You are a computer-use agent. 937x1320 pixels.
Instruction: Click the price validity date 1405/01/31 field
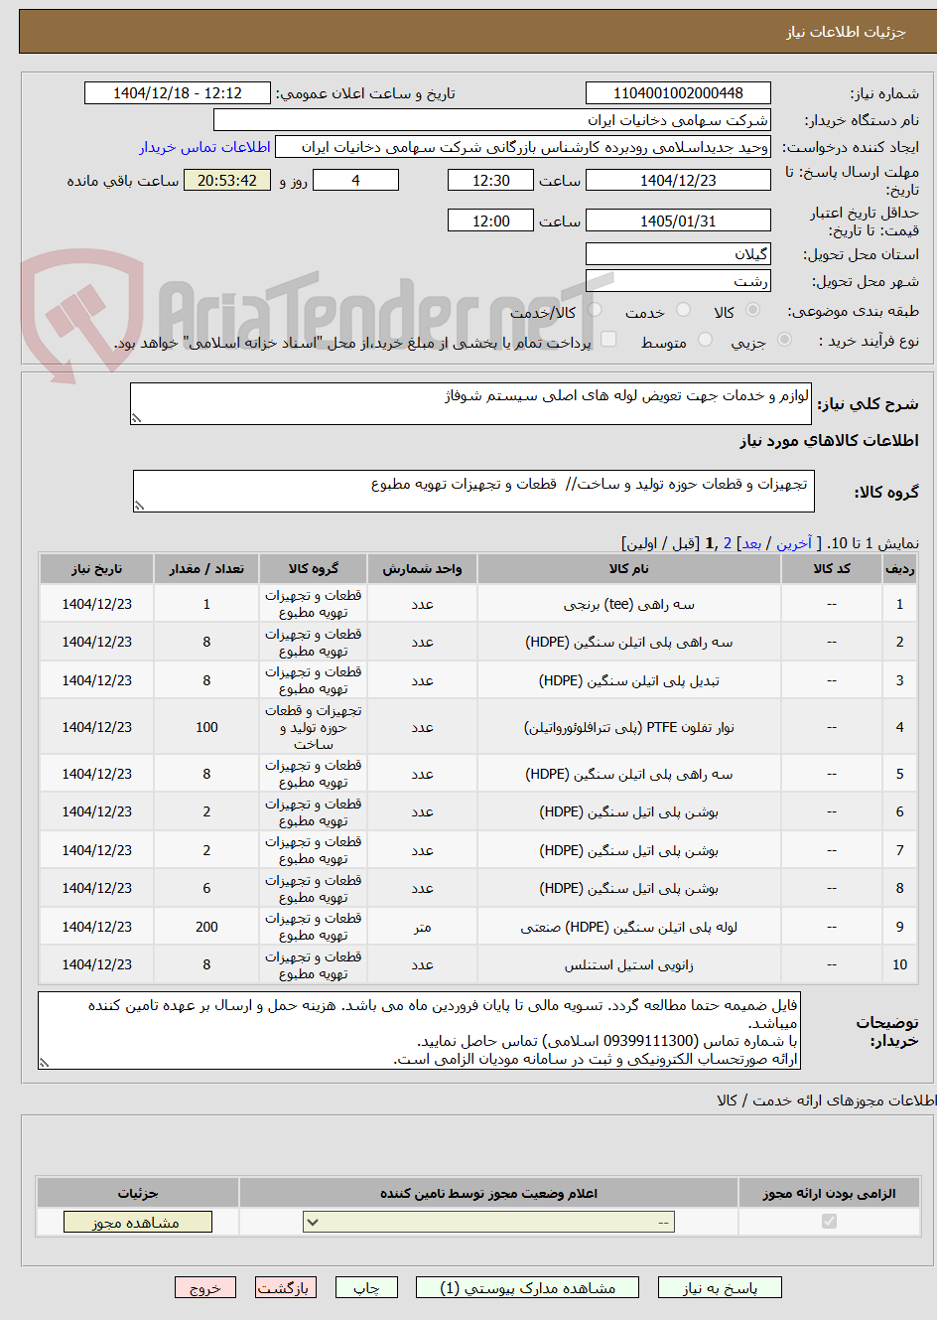(678, 221)
